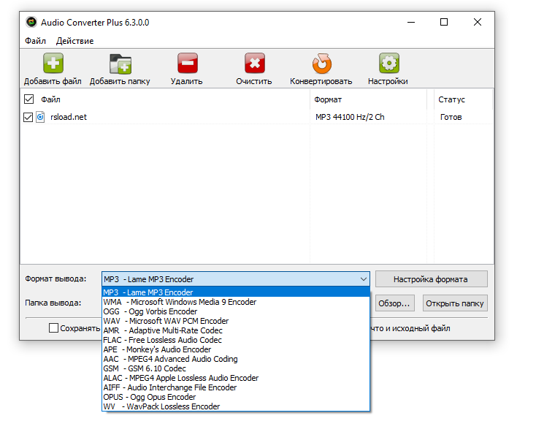This screenshot has width=536, height=432.
Task: Click the Готов status cell
Action: (x=451, y=117)
